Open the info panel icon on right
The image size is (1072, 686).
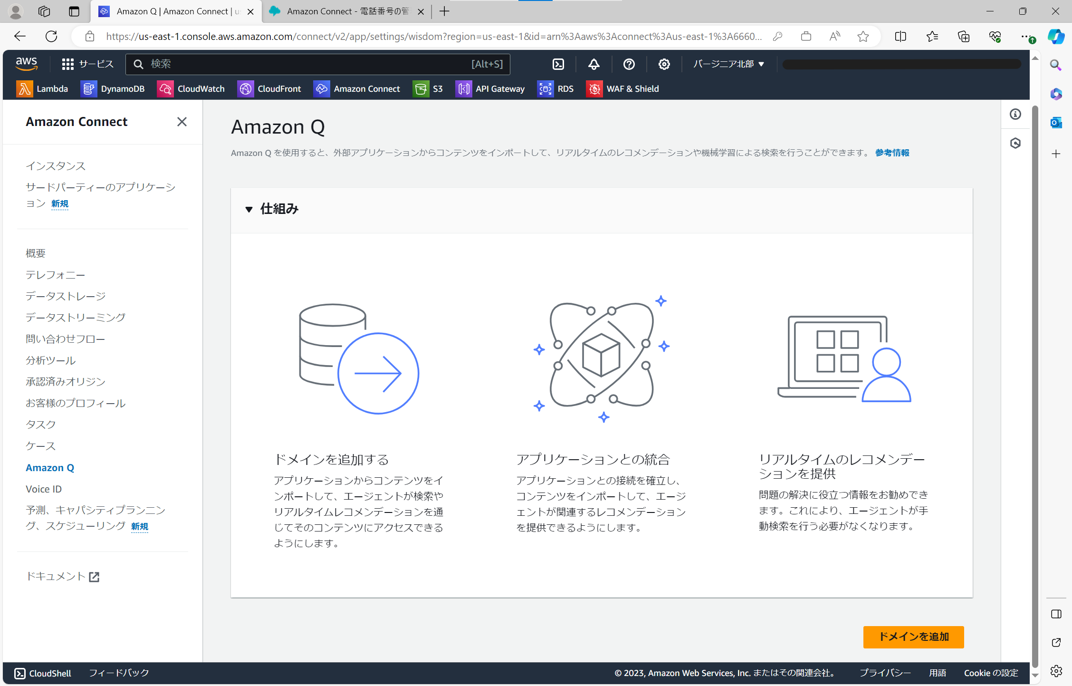click(1015, 114)
